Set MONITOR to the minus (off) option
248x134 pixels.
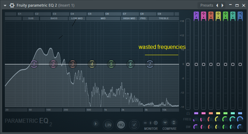tap(145, 123)
